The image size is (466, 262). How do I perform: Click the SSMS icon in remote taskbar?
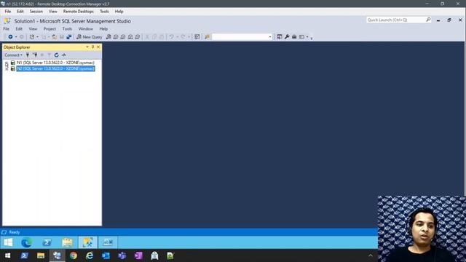tap(87, 242)
